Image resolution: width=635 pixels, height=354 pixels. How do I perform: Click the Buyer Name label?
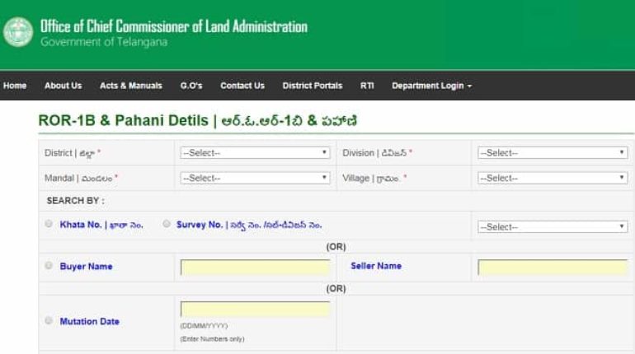point(86,267)
